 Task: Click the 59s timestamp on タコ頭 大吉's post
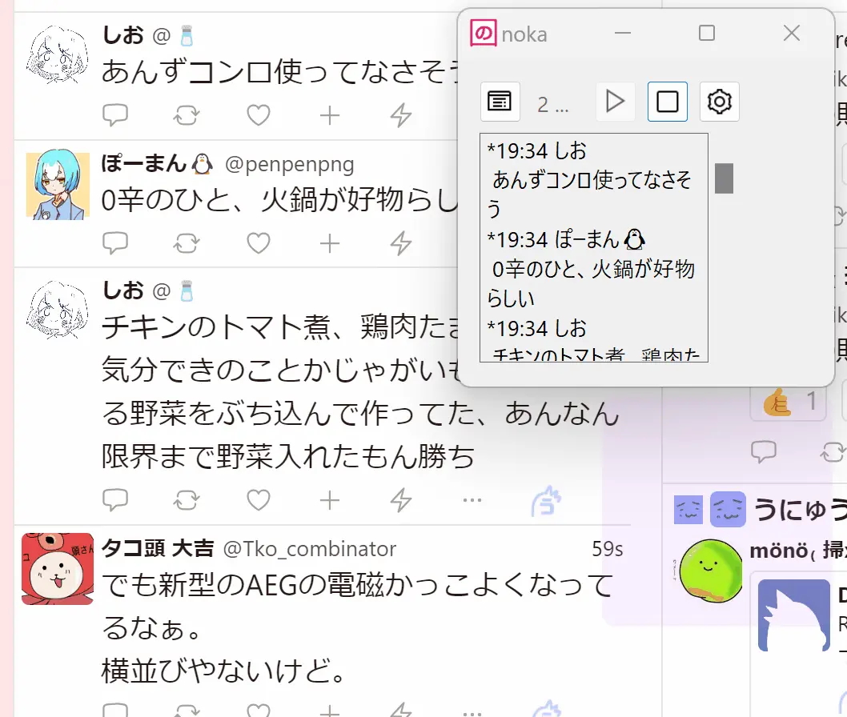pos(607,549)
